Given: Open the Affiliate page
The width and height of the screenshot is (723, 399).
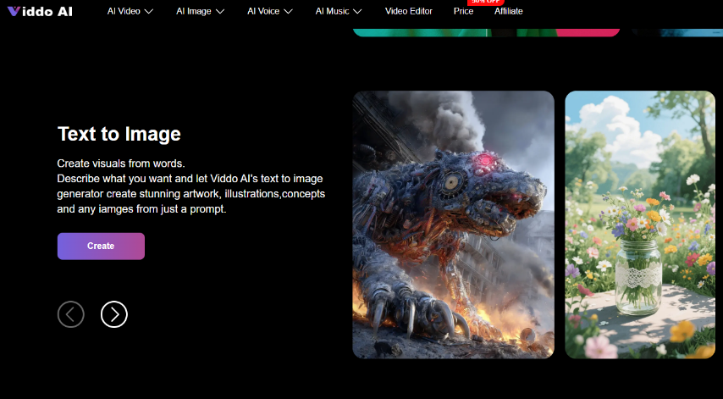Looking at the screenshot, I should [509, 11].
